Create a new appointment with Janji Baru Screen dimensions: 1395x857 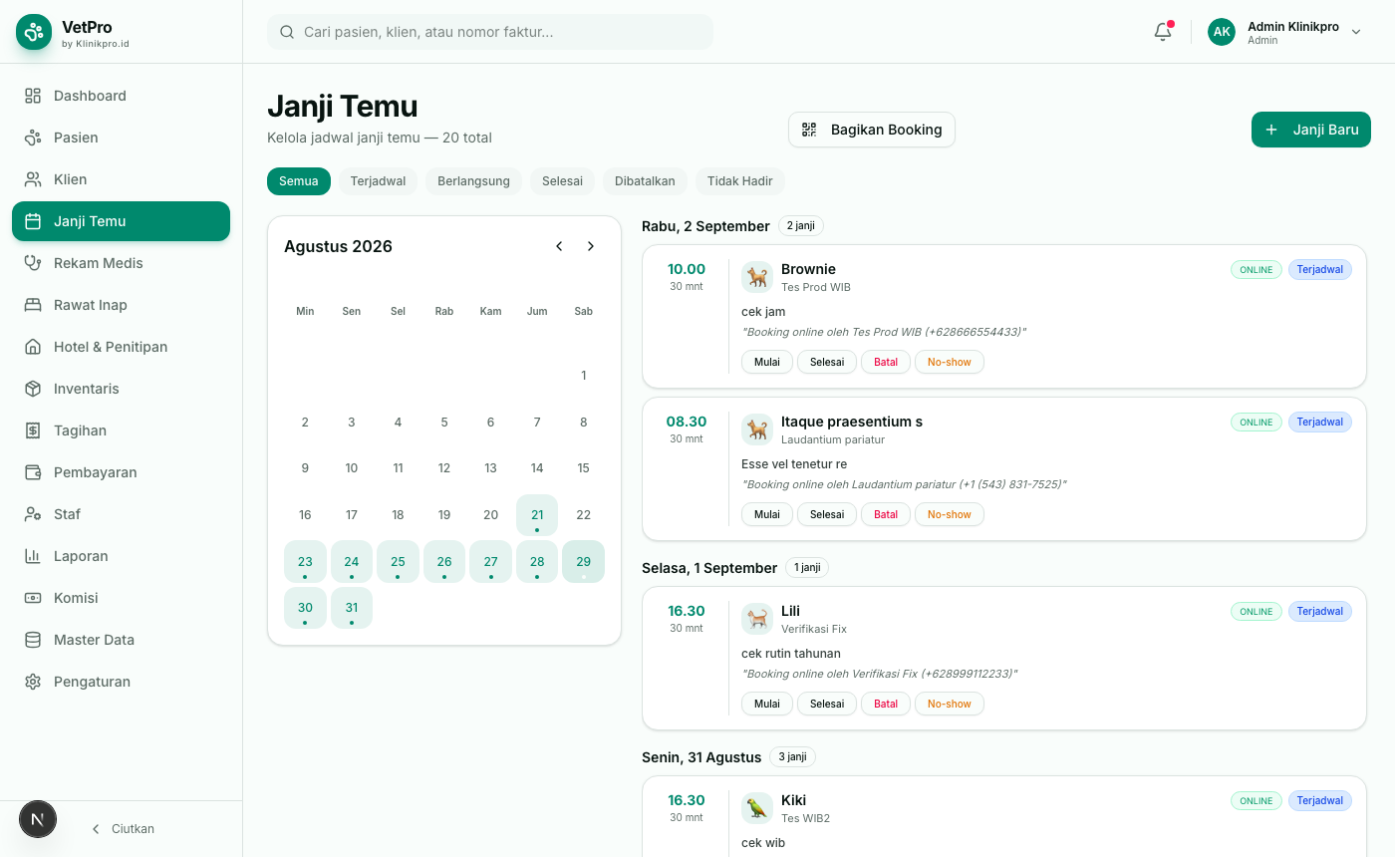click(x=1311, y=130)
